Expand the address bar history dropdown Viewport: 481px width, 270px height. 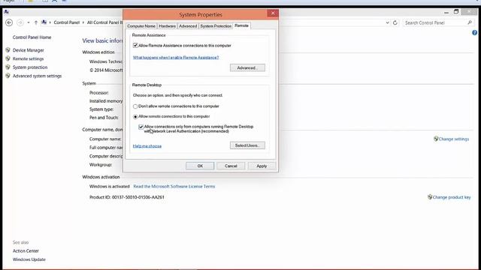tap(388, 22)
